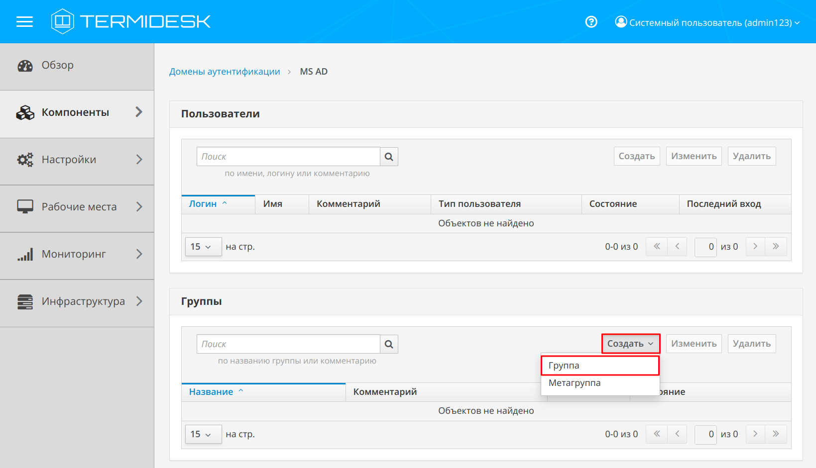
Task: Open the Создать dropdown in Groups
Action: tap(630, 344)
